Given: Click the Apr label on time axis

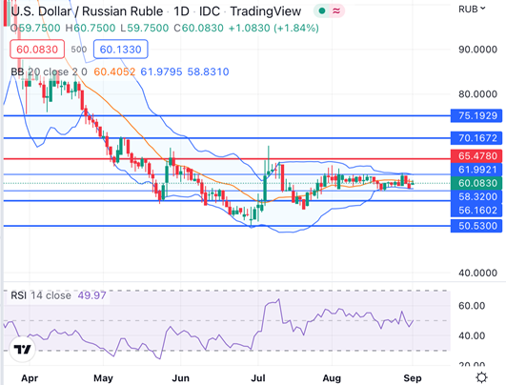Looking at the screenshot, I should pyautogui.click(x=30, y=378).
